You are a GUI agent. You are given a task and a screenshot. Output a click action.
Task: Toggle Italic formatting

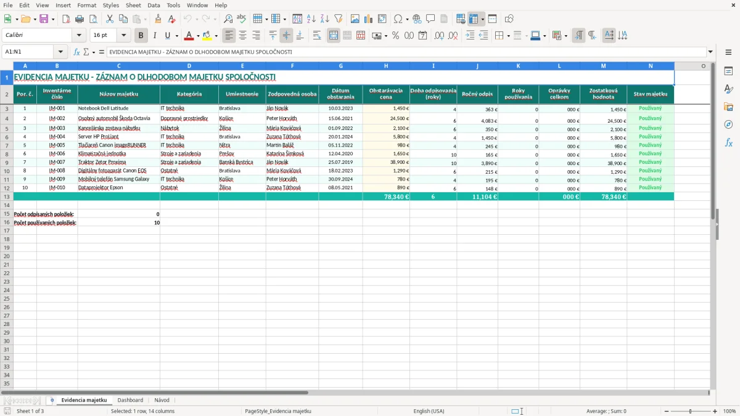click(155, 36)
